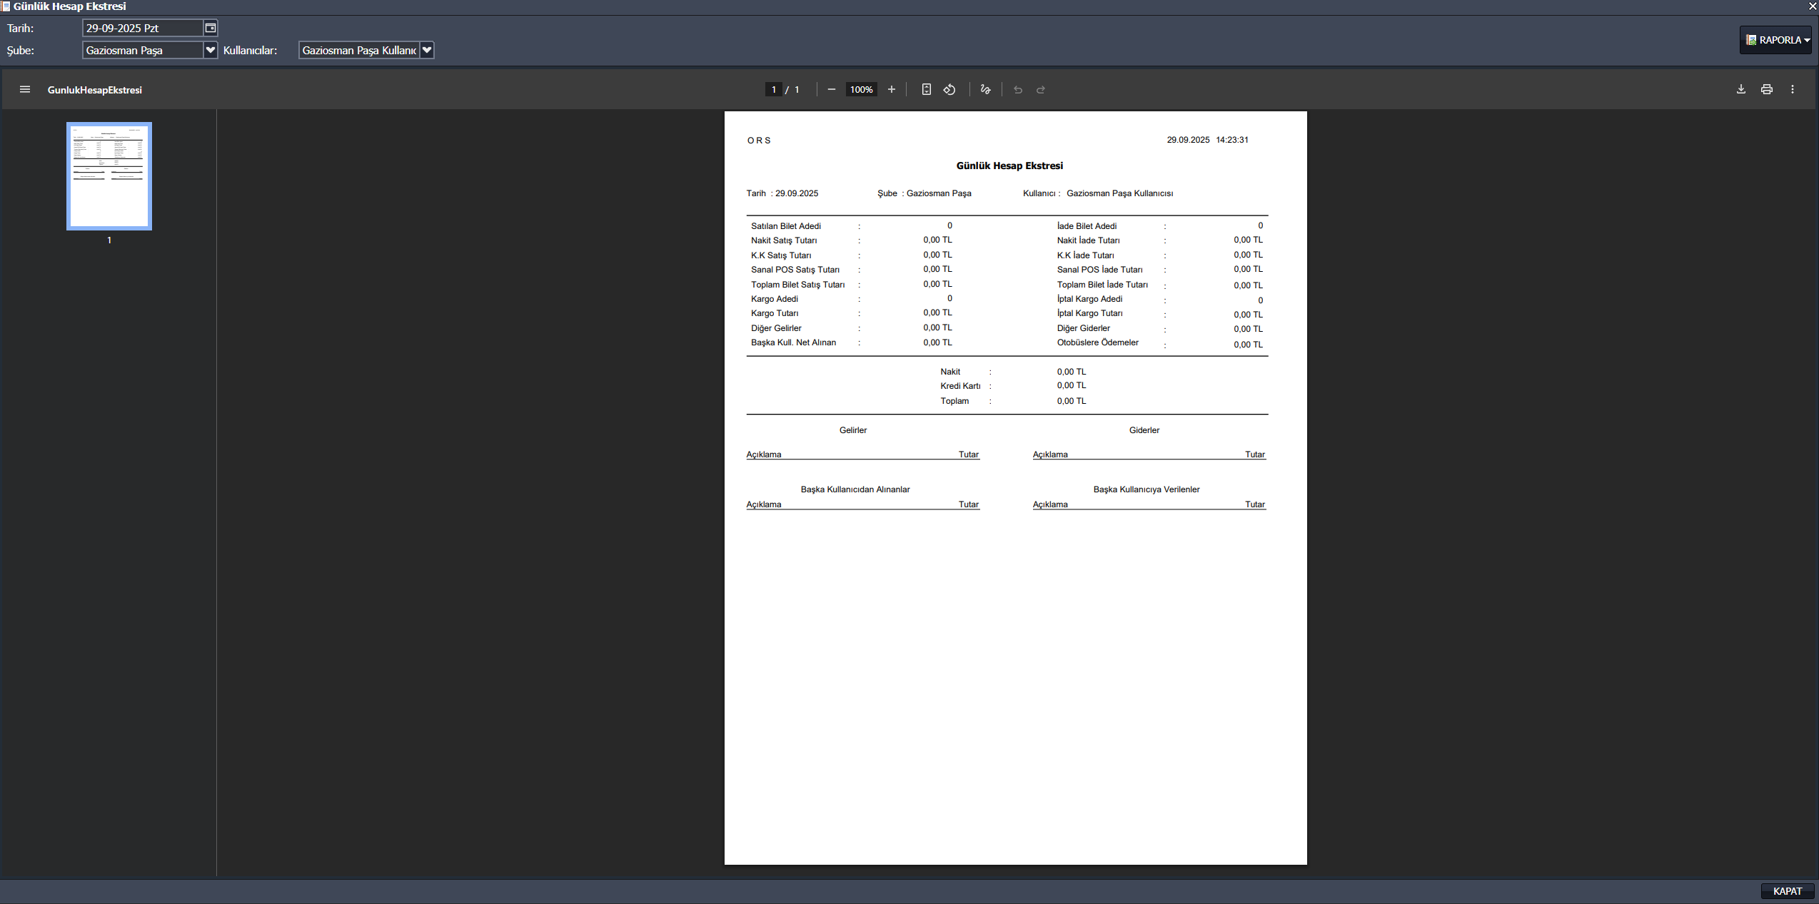
Task: Select page 1 thumbnail in sidebar
Action: (109, 176)
